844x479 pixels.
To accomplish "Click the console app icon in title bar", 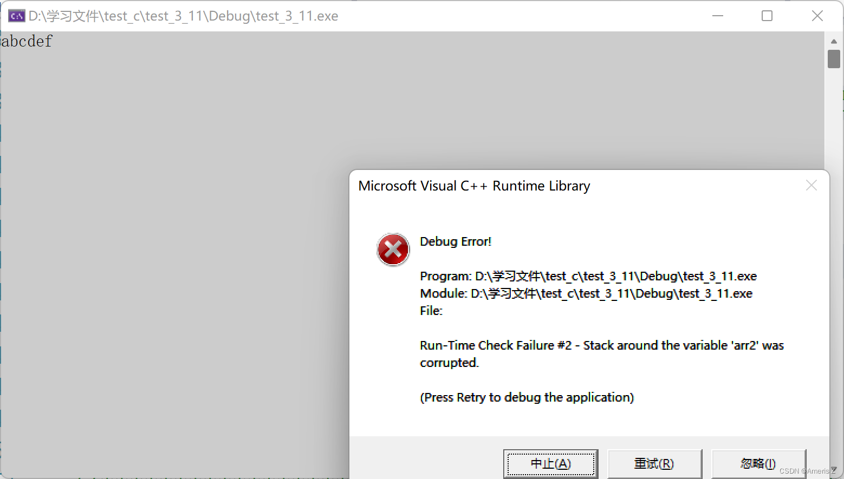I will [16, 16].
